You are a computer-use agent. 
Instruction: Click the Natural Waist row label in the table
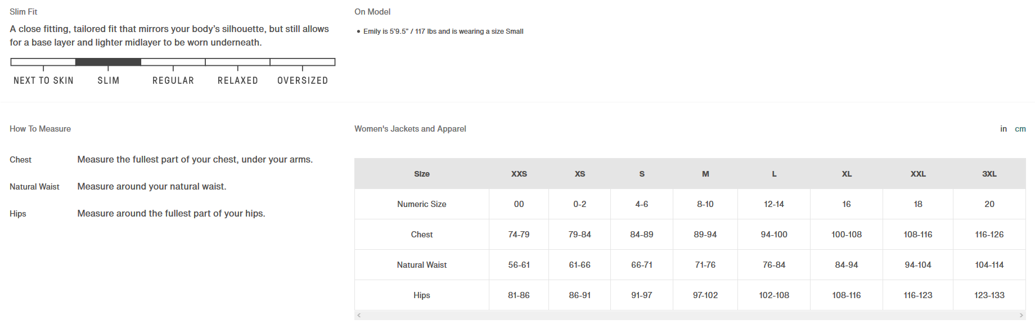[421, 265]
